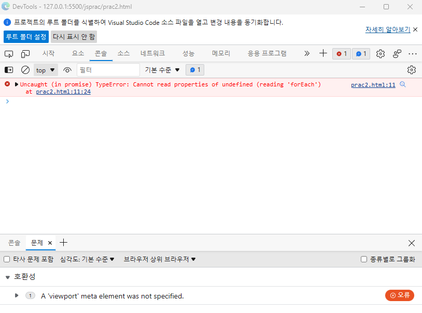Toggle the console sidebar icon
Screen dimensions: 422x313
pyautogui.click(x=9, y=70)
